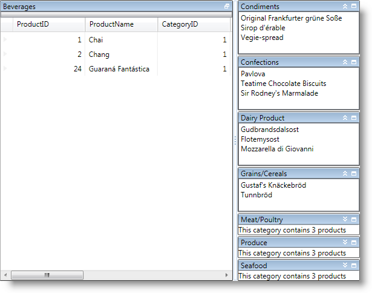Sort by ProductName column header
372x293 pixels.
[121, 24]
